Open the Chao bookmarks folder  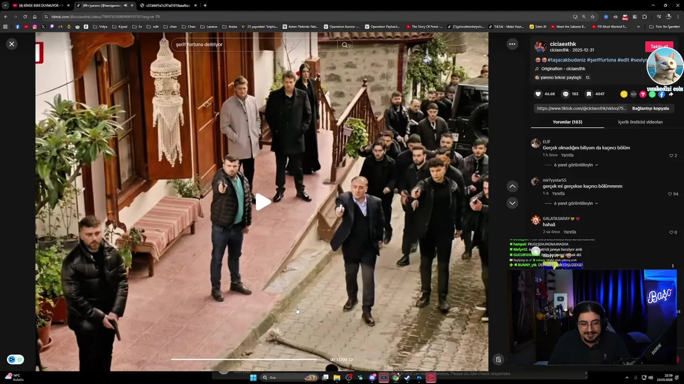pyautogui.click(x=188, y=27)
